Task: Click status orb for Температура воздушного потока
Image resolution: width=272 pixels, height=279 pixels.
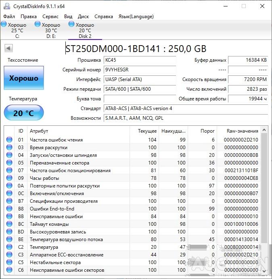Action: click(x=9, y=239)
